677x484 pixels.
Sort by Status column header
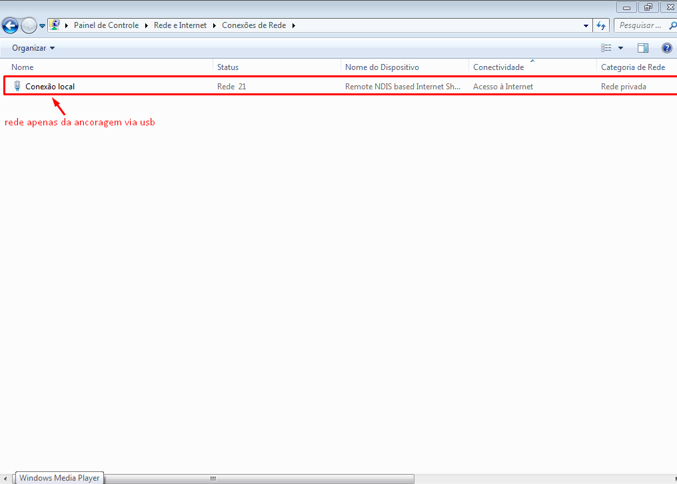tap(277, 67)
